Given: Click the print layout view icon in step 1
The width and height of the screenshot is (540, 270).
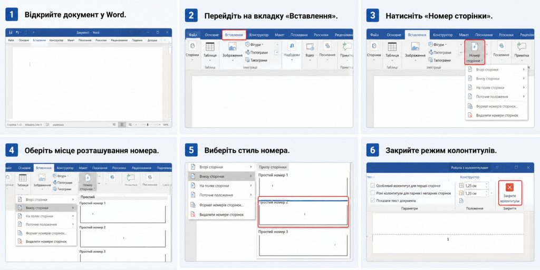Looking at the screenshot, I should pyautogui.click(x=121, y=124).
